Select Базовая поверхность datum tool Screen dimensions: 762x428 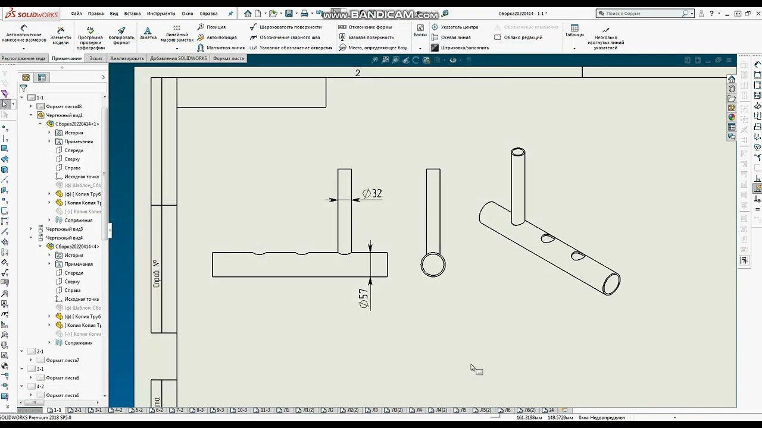point(366,37)
